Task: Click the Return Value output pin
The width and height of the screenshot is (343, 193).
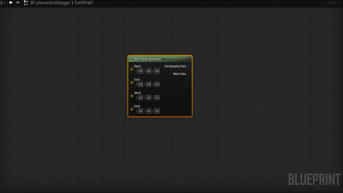Action: [x=188, y=74]
